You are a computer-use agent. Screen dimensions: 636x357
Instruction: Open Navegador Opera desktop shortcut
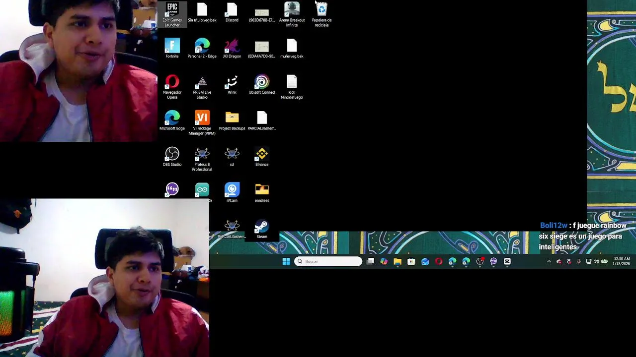point(172,87)
